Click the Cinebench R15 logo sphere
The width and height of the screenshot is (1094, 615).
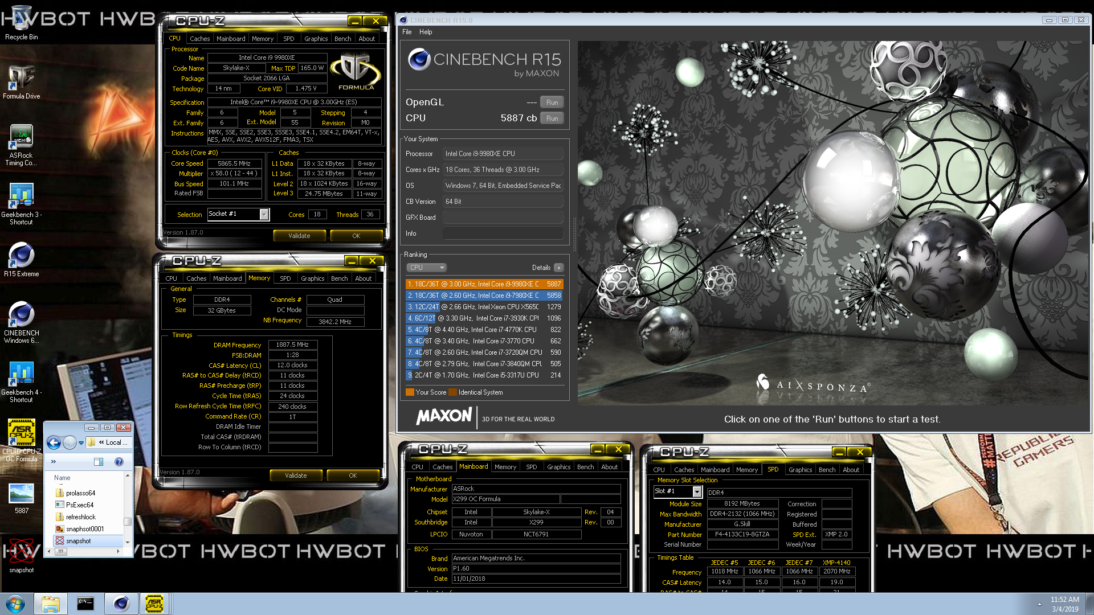click(419, 59)
